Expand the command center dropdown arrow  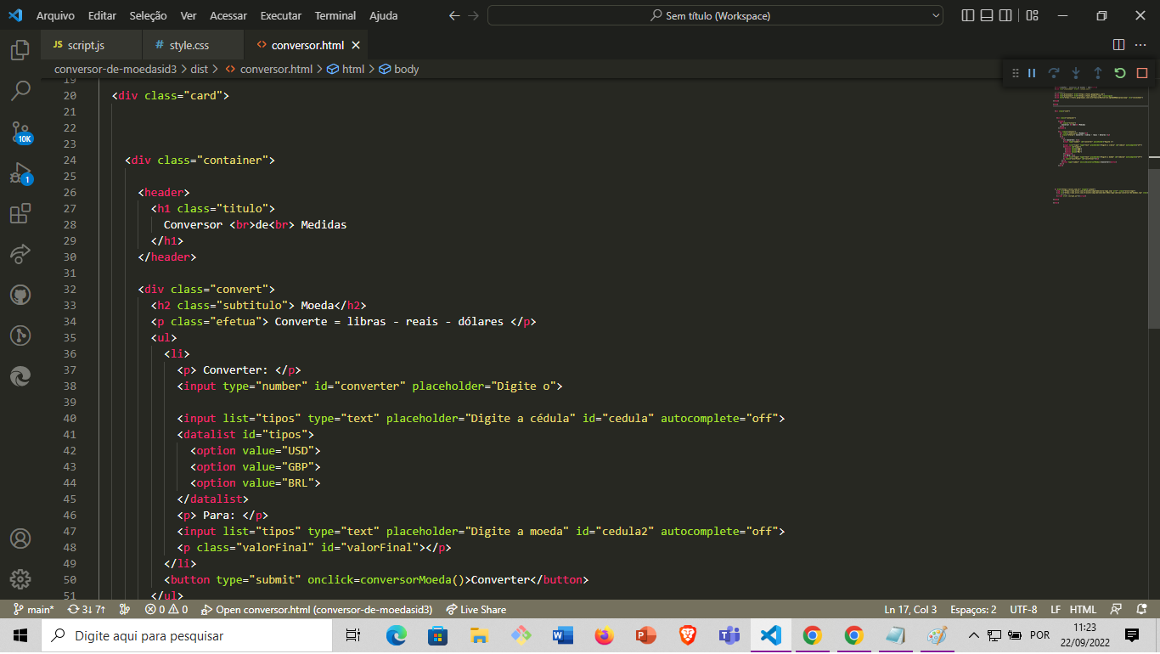(936, 15)
